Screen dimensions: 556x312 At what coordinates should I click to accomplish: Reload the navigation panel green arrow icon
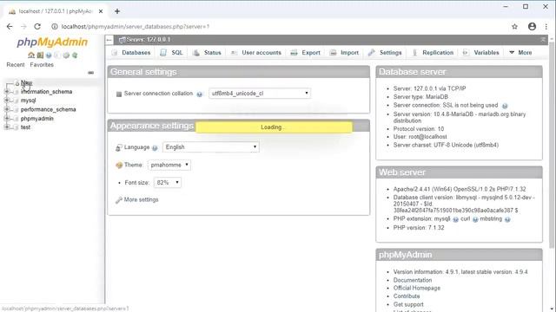pos(75,55)
